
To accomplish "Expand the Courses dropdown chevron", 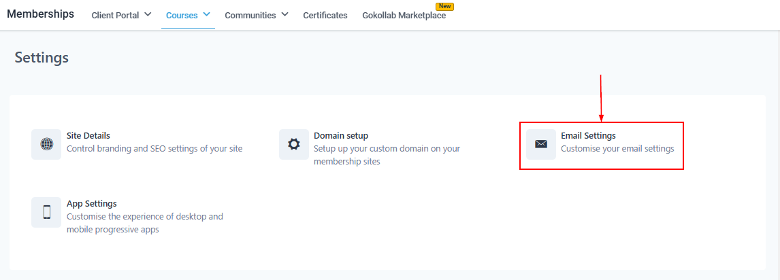I will 206,14.
